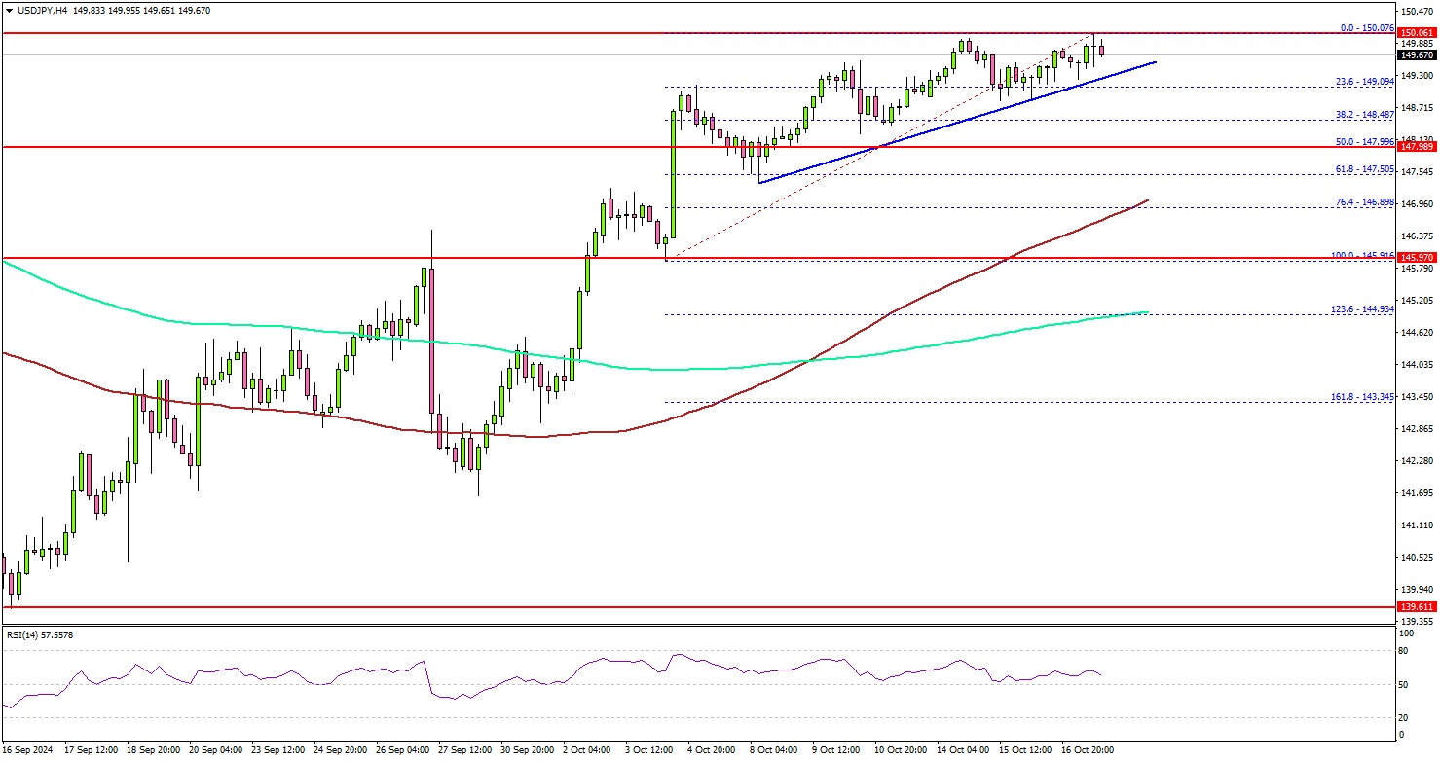Click the 16 Oct 20:00 time axis marker
Image resolution: width=1440 pixels, height=761 pixels.
point(1087,750)
